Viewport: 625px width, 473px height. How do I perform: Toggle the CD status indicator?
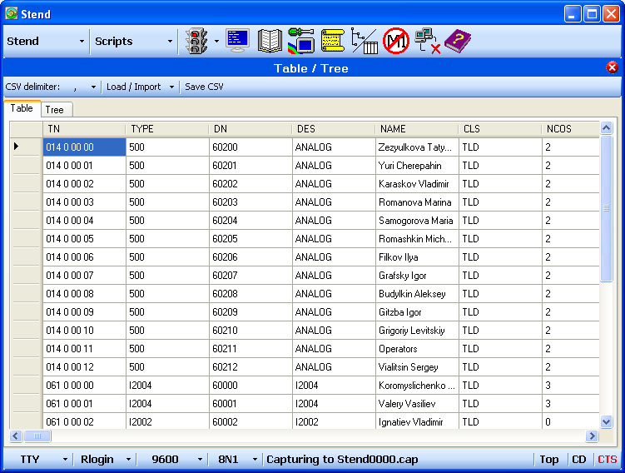click(578, 459)
